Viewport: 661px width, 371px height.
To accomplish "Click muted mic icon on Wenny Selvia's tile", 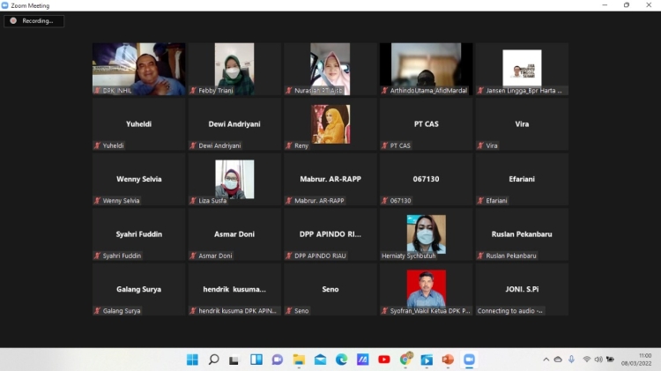I will coord(98,201).
